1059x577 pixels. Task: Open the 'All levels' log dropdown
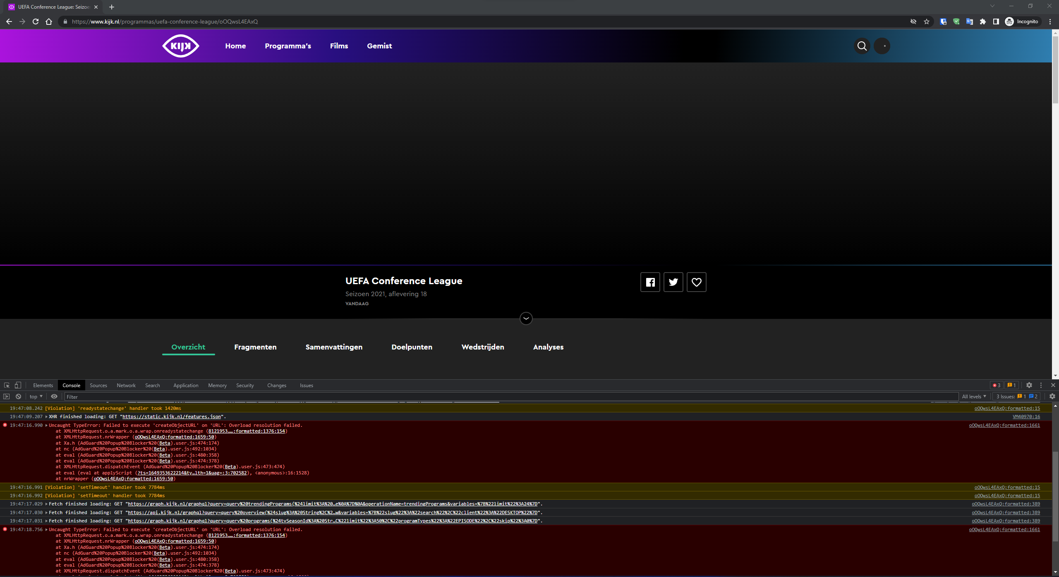(x=974, y=396)
